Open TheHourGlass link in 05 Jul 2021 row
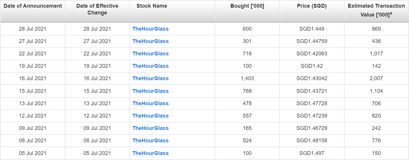 pyautogui.click(x=150, y=153)
